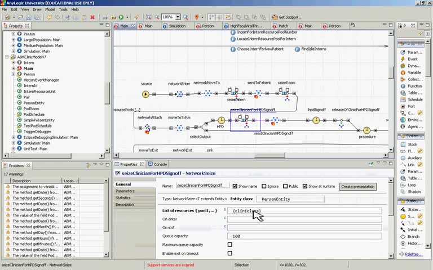The width and height of the screenshot is (433, 270).
Task: Open the Help menu
Action: click(75, 10)
